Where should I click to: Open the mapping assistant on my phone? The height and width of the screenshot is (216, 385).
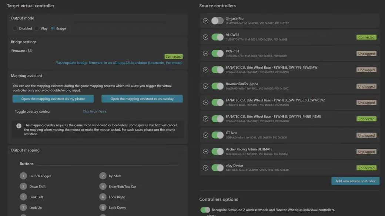pos(53,99)
